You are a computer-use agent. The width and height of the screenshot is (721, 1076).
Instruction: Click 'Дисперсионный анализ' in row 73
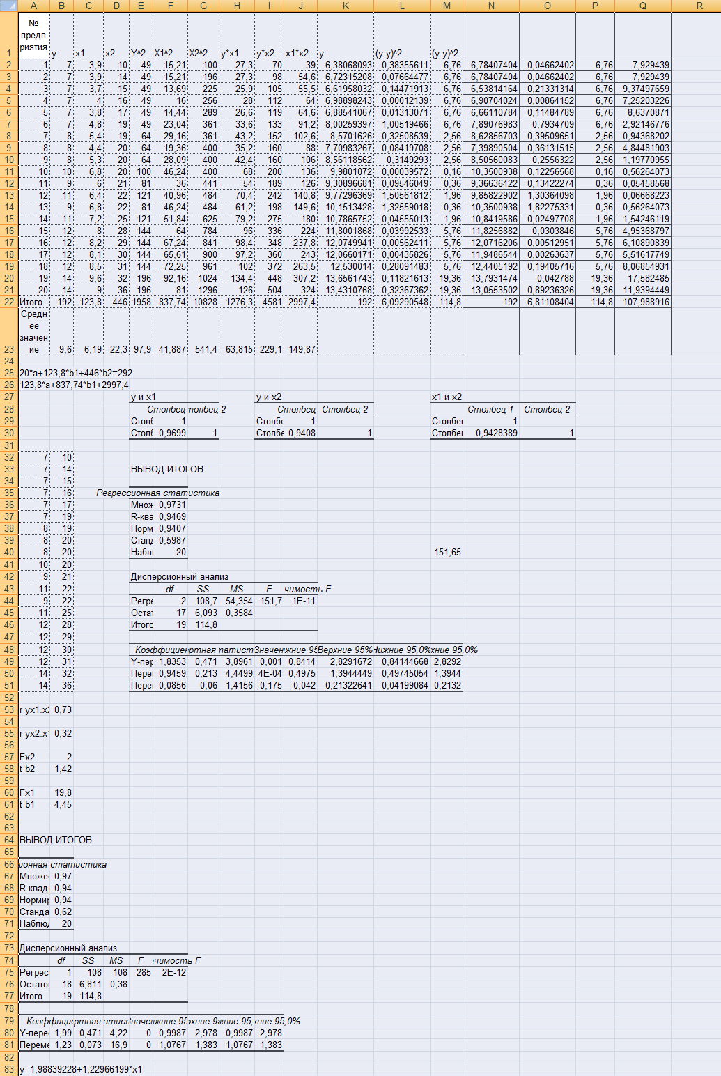[68, 948]
